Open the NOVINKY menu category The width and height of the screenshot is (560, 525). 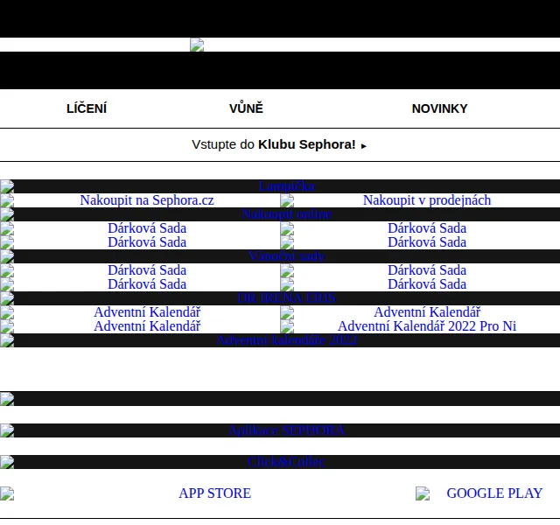439,108
